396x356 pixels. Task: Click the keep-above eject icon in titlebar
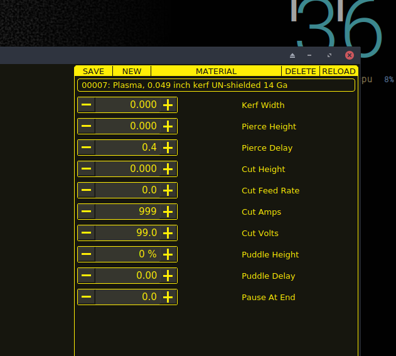(292, 55)
